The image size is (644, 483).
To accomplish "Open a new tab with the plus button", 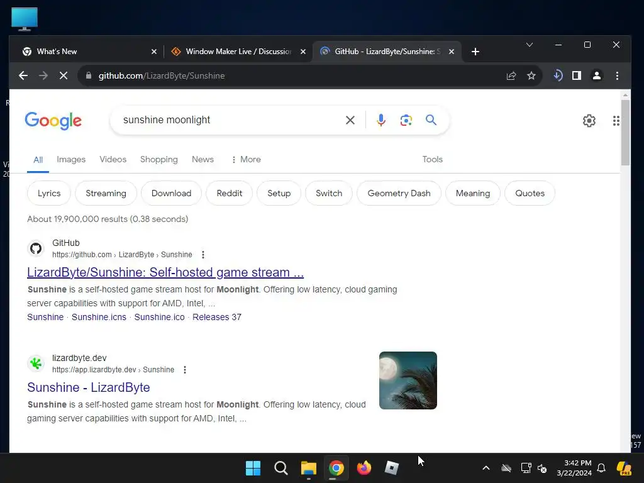I will tap(475, 52).
